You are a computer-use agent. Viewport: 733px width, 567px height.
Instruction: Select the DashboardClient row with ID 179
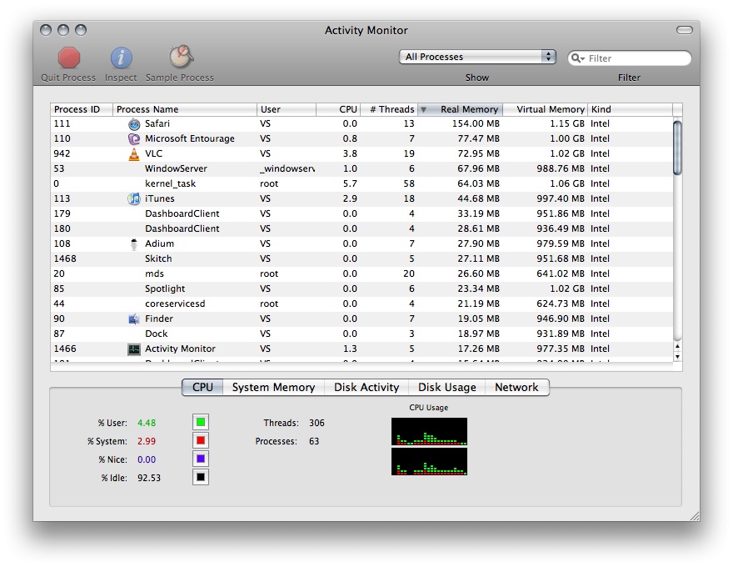pyautogui.click(x=362, y=213)
